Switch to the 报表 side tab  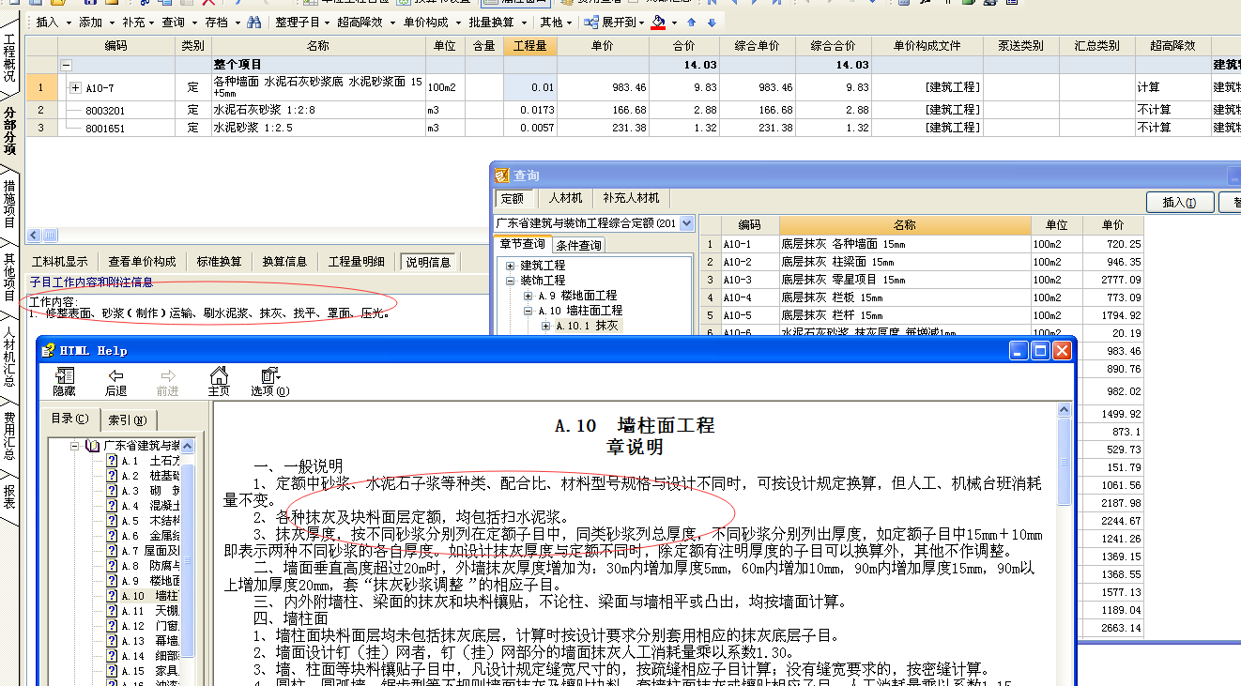[x=9, y=496]
